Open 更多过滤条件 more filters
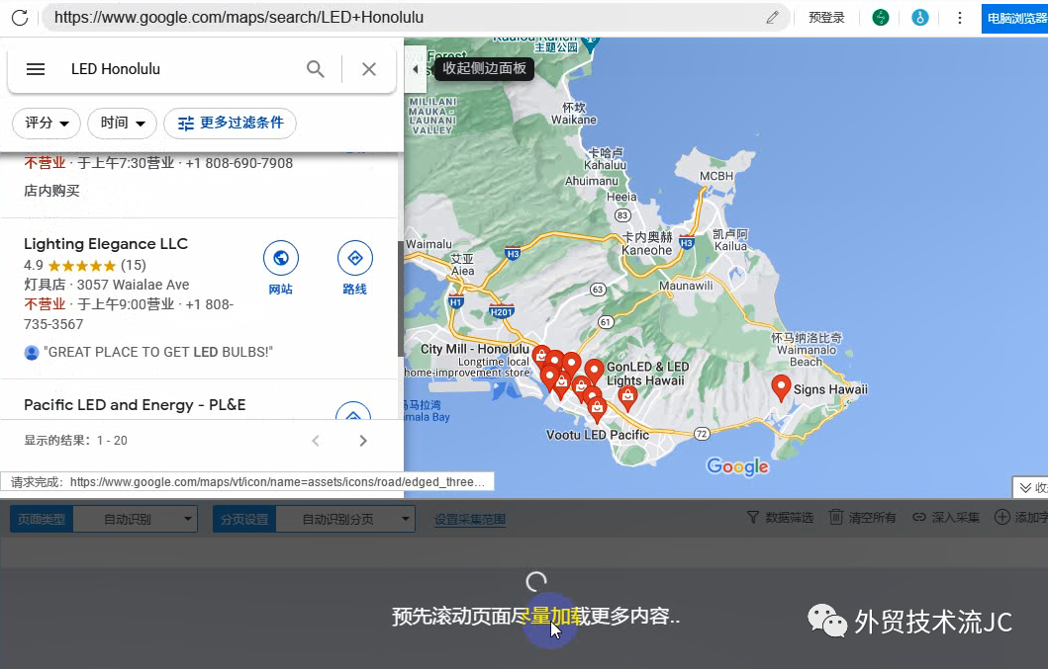 [230, 123]
